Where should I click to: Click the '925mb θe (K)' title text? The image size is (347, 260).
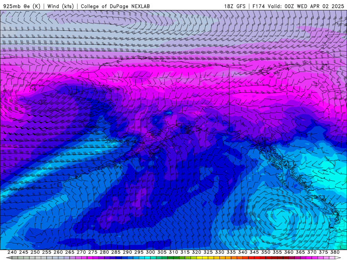click(x=22, y=6)
